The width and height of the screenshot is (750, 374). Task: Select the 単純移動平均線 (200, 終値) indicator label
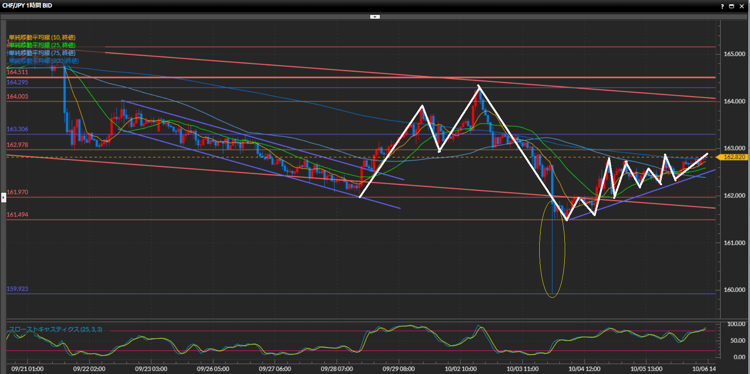pyautogui.click(x=44, y=61)
